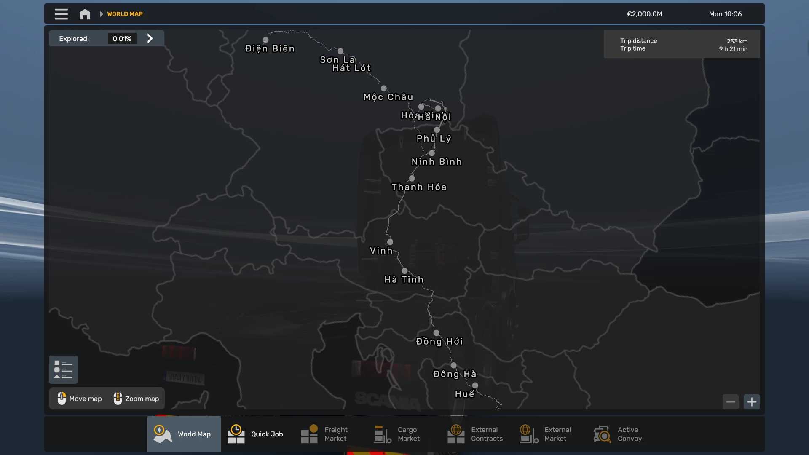Image resolution: width=809 pixels, height=455 pixels.
Task: Click the Huế city marker
Action: [475, 385]
